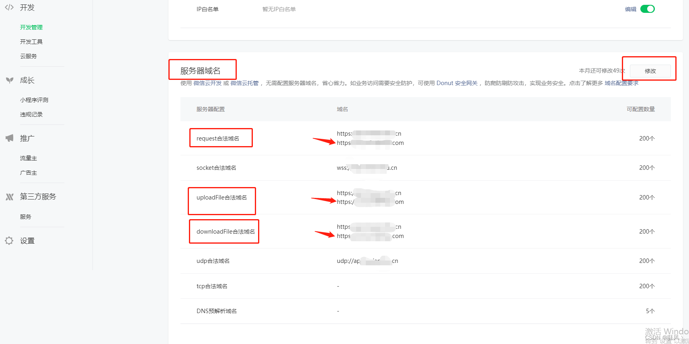Click the 修改 button for 服务器域名
The width and height of the screenshot is (689, 344).
click(650, 71)
